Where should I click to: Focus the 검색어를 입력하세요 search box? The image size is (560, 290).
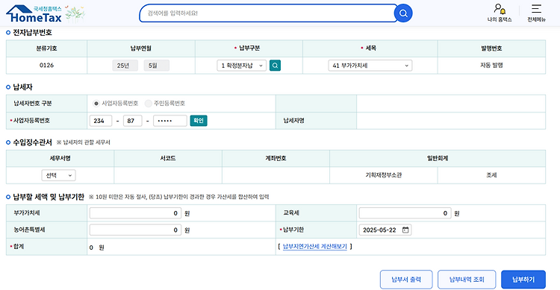pos(268,13)
